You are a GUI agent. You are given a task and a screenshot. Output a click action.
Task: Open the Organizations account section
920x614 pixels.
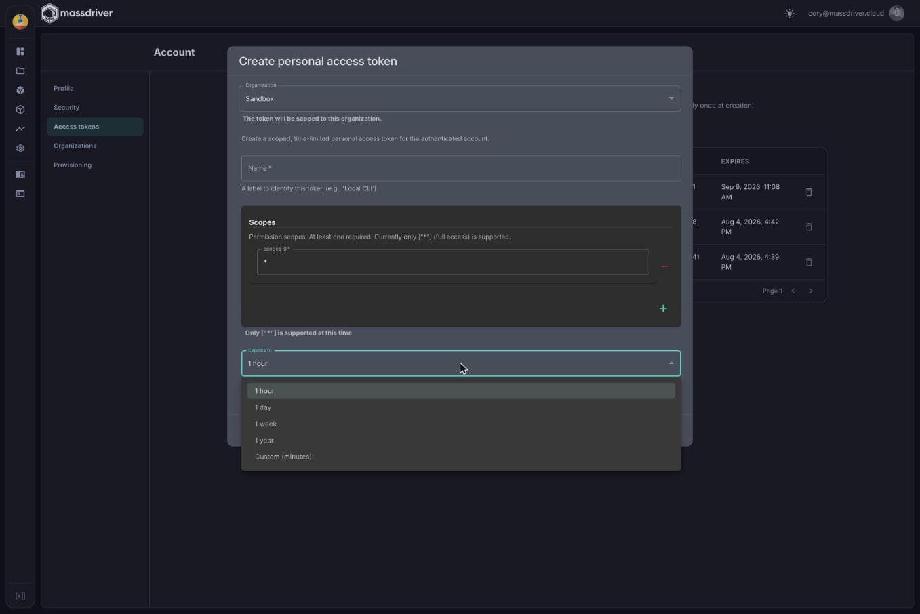pos(95,146)
